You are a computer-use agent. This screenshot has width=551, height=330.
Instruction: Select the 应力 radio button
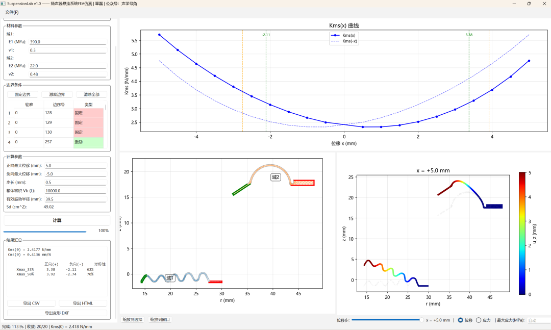click(x=479, y=320)
